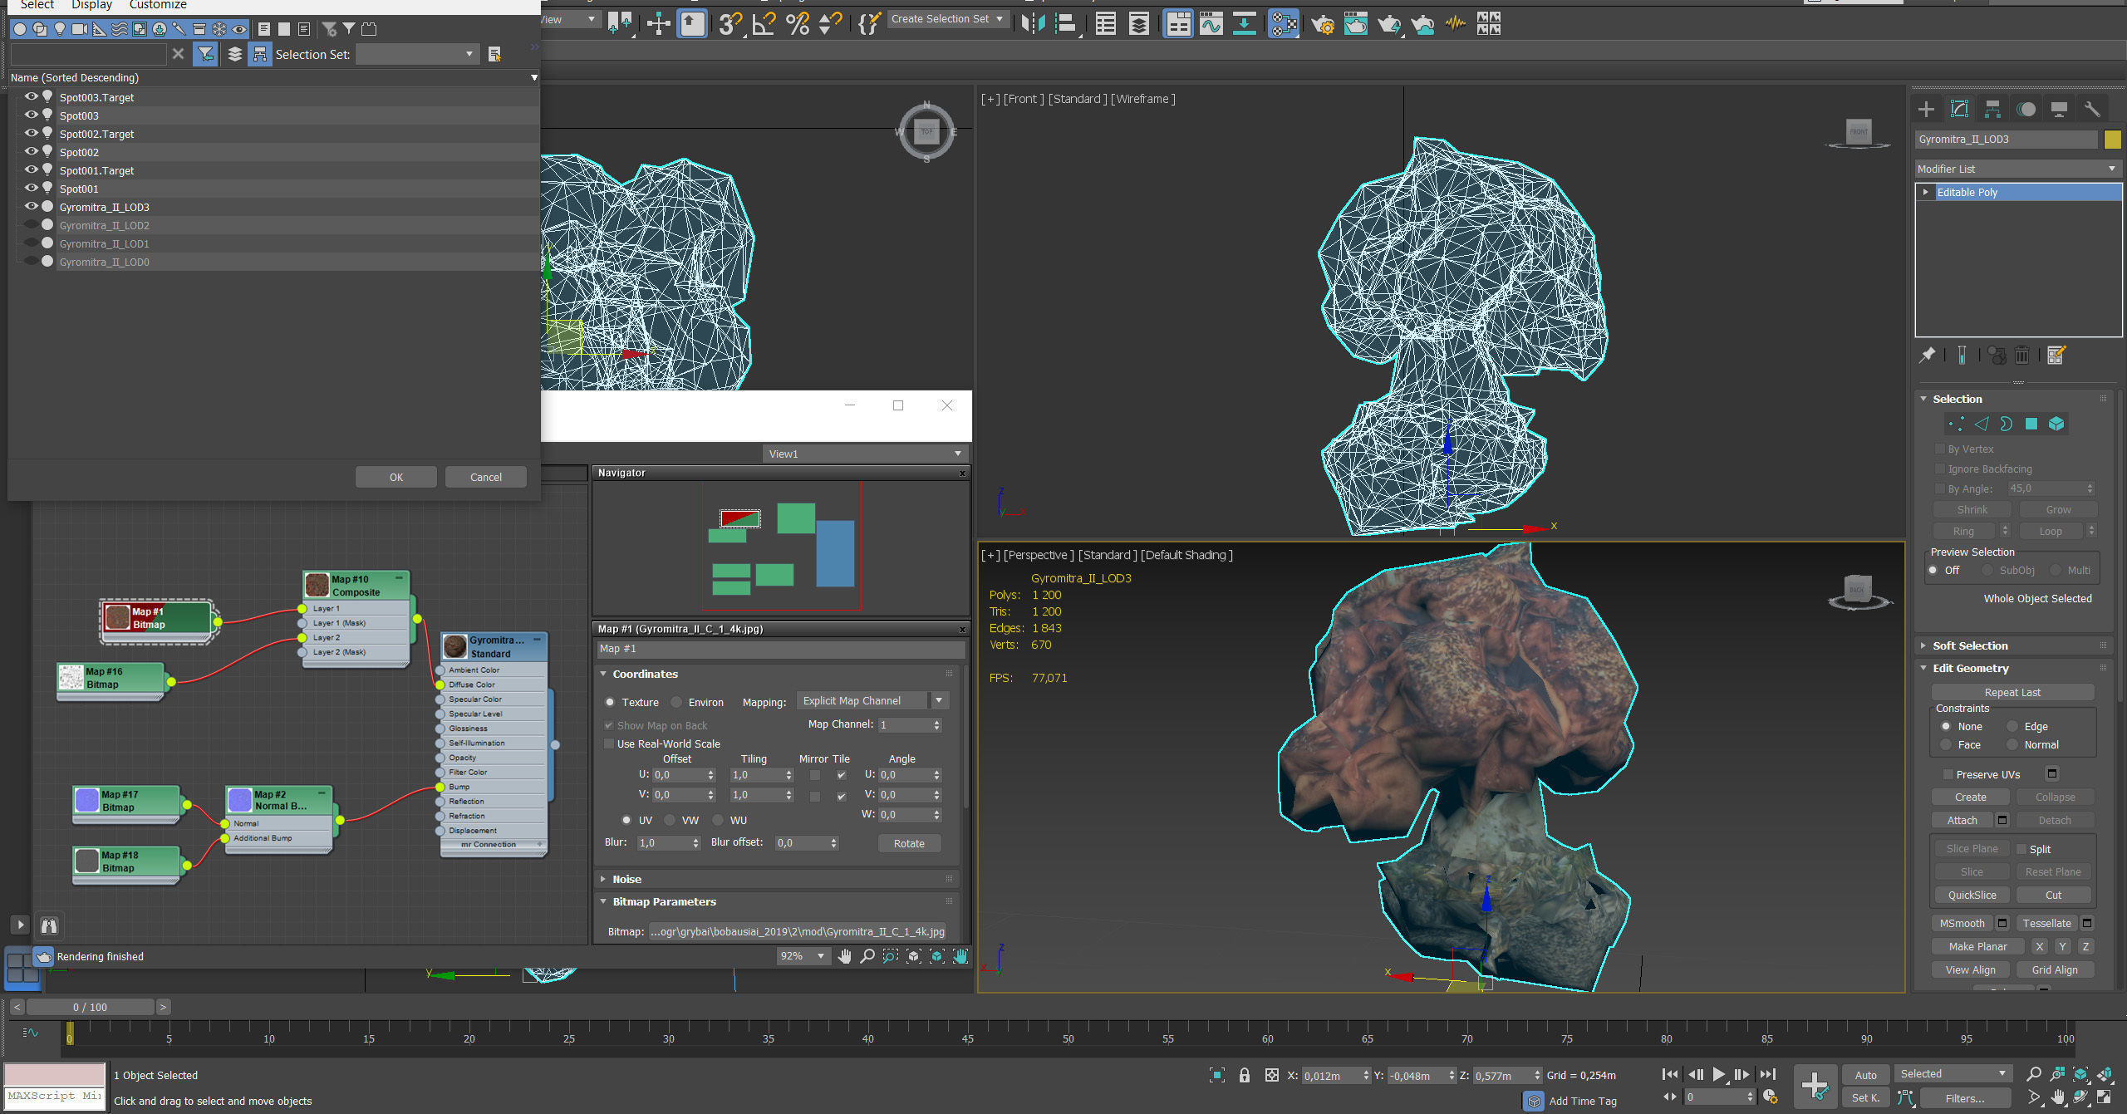The height and width of the screenshot is (1114, 2127).
Task: Click the Attach button
Action: 1962,820
